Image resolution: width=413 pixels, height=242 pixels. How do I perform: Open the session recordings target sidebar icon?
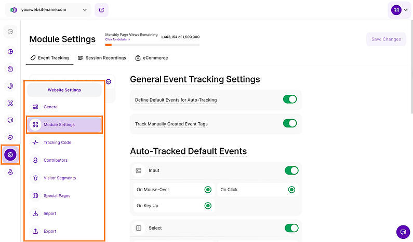(10, 103)
